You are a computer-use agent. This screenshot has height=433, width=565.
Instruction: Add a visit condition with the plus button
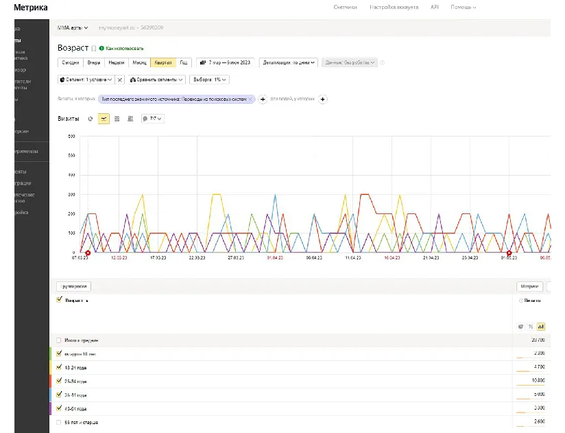pyautogui.click(x=263, y=100)
